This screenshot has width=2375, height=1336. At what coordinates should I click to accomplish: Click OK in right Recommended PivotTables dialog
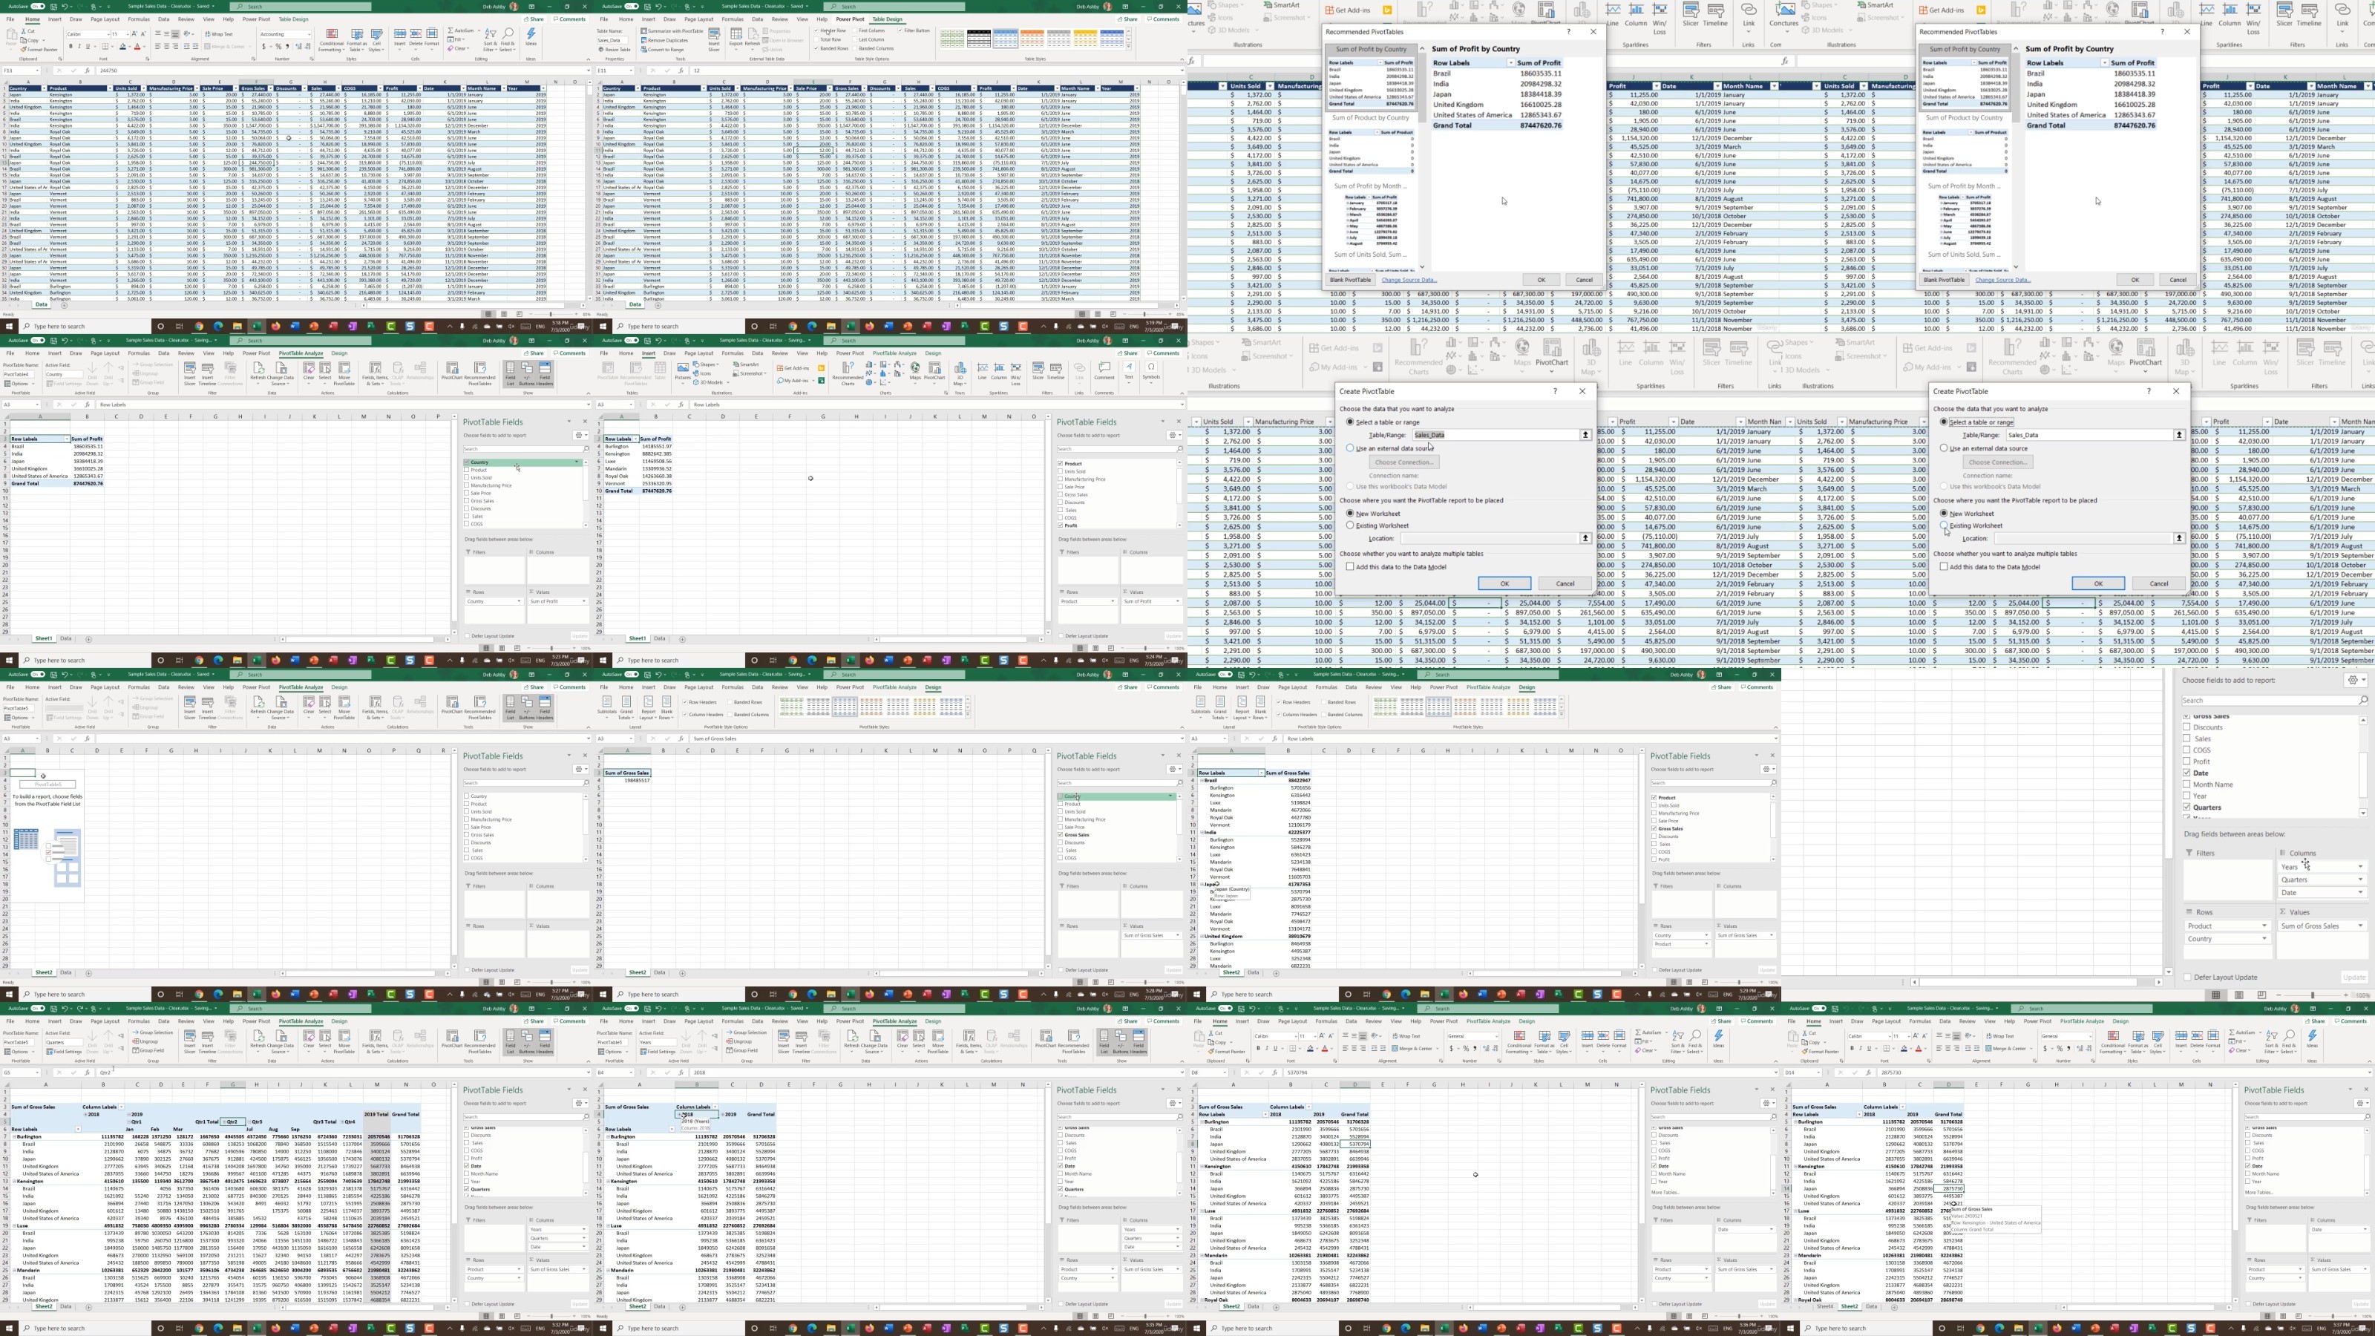[x=2135, y=279]
